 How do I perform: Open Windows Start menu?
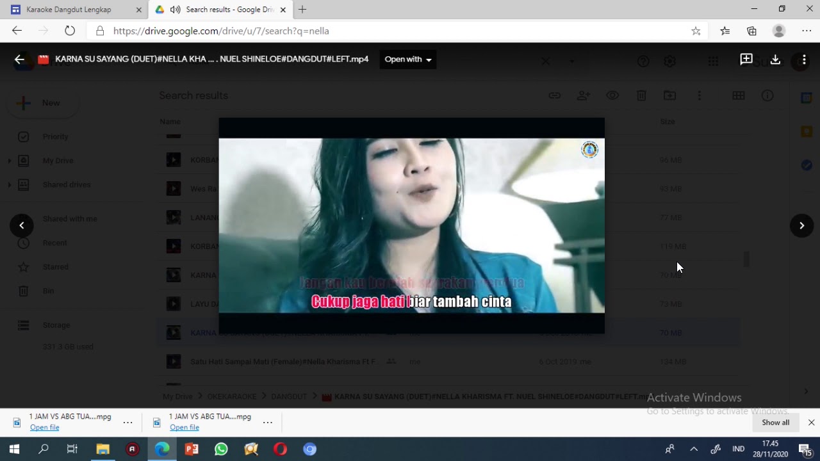[x=14, y=449]
